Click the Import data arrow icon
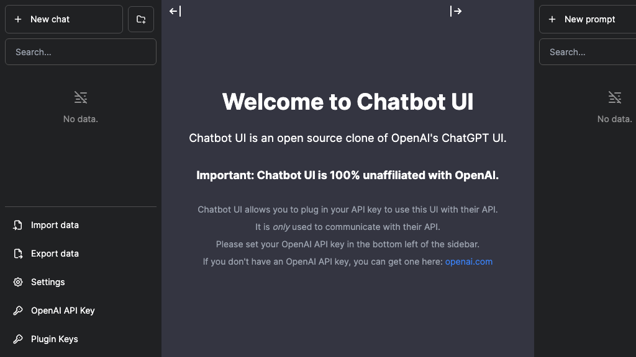636x357 pixels. [18, 225]
